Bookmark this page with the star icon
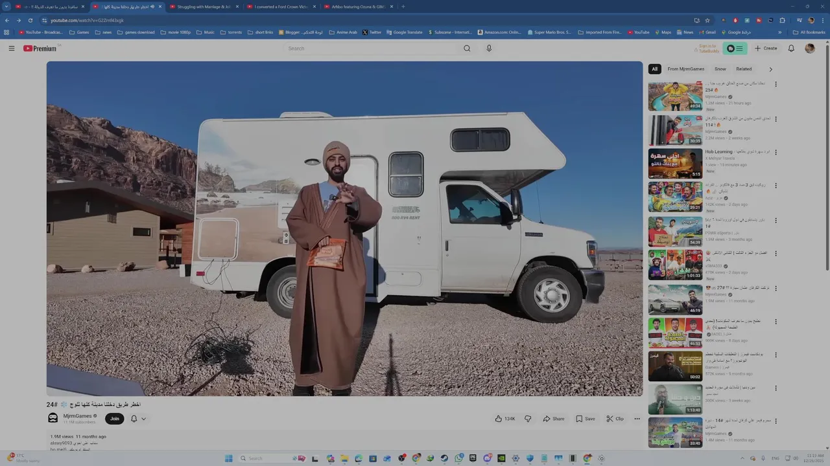 (x=707, y=20)
